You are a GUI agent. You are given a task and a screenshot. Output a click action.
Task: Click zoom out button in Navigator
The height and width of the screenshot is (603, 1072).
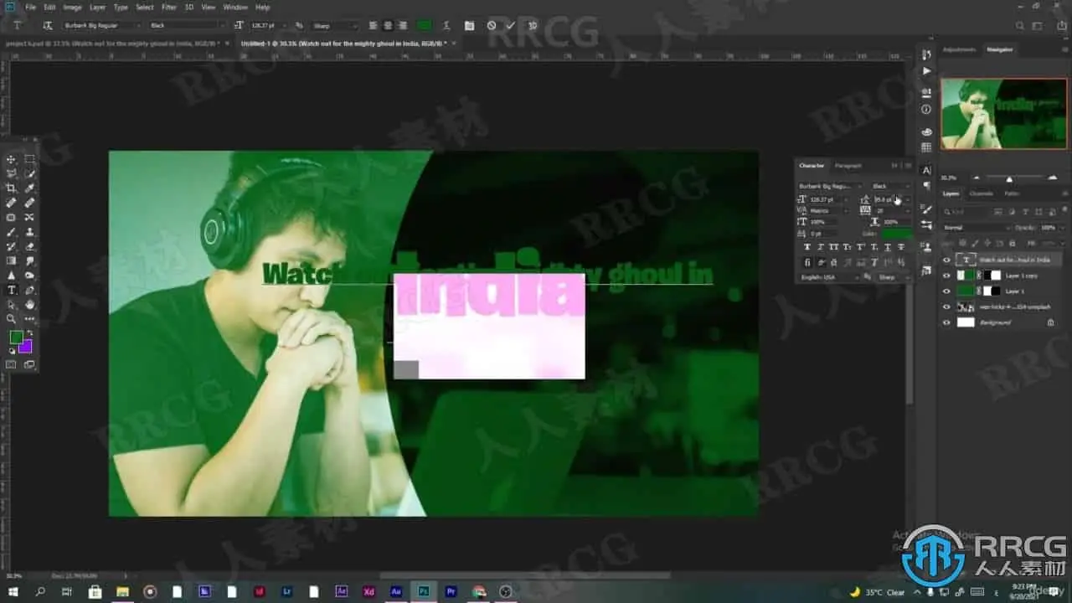coord(976,178)
